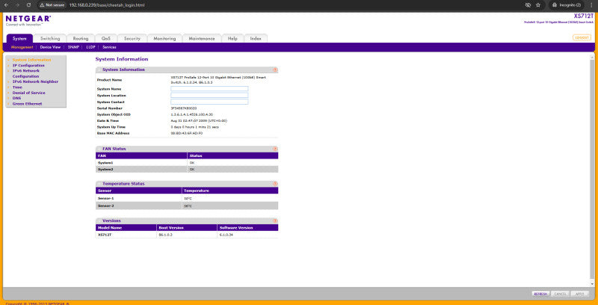This screenshot has height=305, width=598.
Task: Click the browser address bar URL
Action: click(x=107, y=5)
